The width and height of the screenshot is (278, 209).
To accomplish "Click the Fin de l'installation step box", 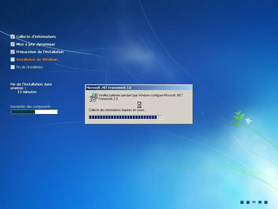I will coord(12,67).
